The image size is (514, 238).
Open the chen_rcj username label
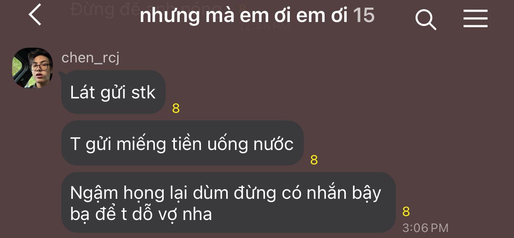(90, 58)
